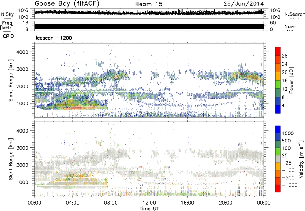Click the black frequency band panel
Image resolution: width=305 pixels, height=211 pixels.
(149, 26)
